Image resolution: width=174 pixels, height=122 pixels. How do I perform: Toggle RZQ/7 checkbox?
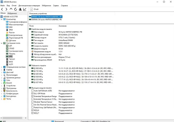(x=33, y=113)
